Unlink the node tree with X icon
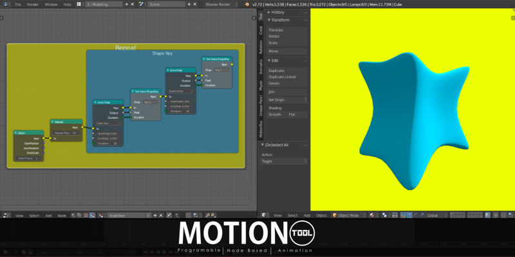Viewport: 515px width, 257px height. [161, 215]
